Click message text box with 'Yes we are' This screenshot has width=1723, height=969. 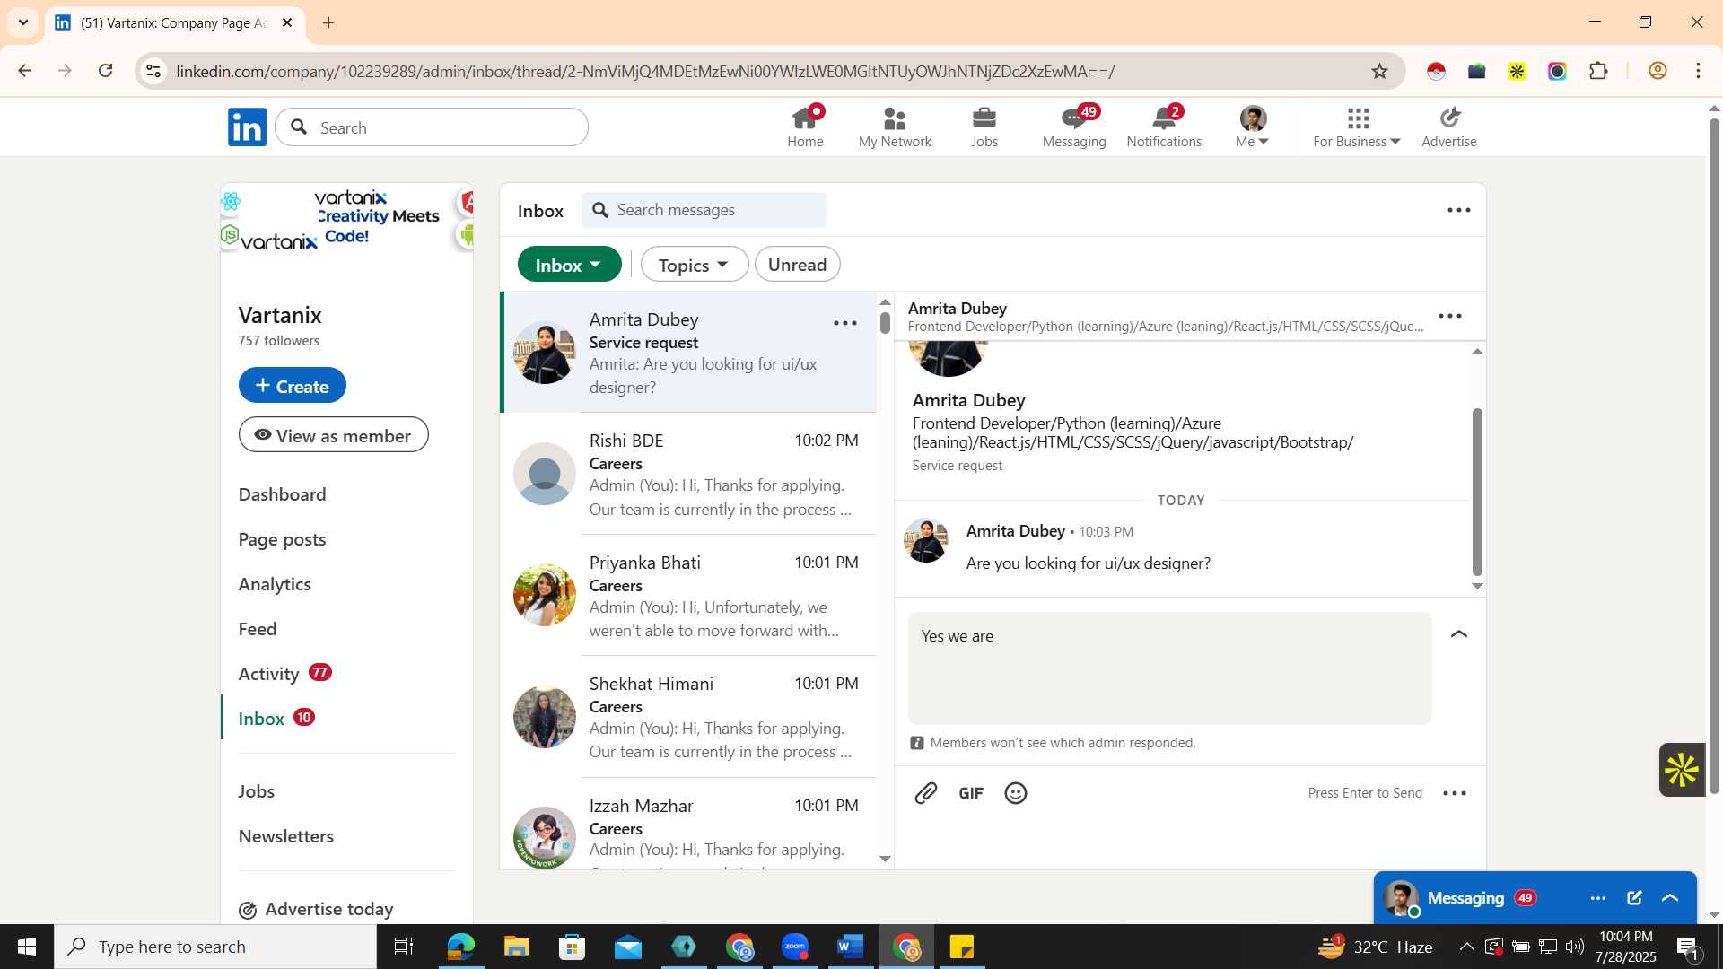(1169, 668)
